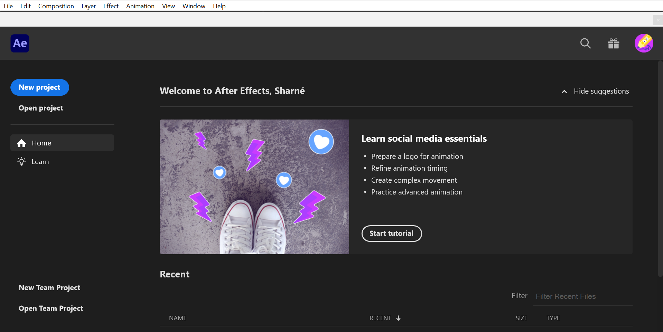Screen dimensions: 663x332
Task: Click the Learn social media essentials heading
Action: 424,139
